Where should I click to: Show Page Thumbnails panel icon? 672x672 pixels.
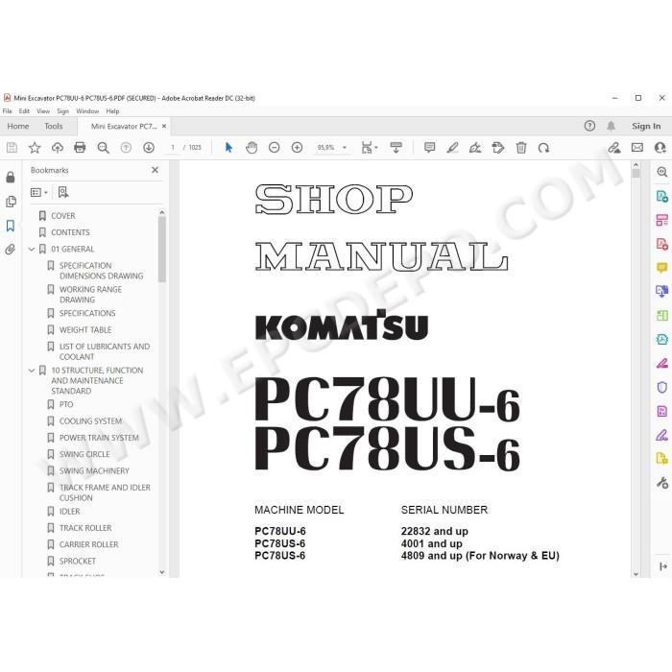(11, 202)
